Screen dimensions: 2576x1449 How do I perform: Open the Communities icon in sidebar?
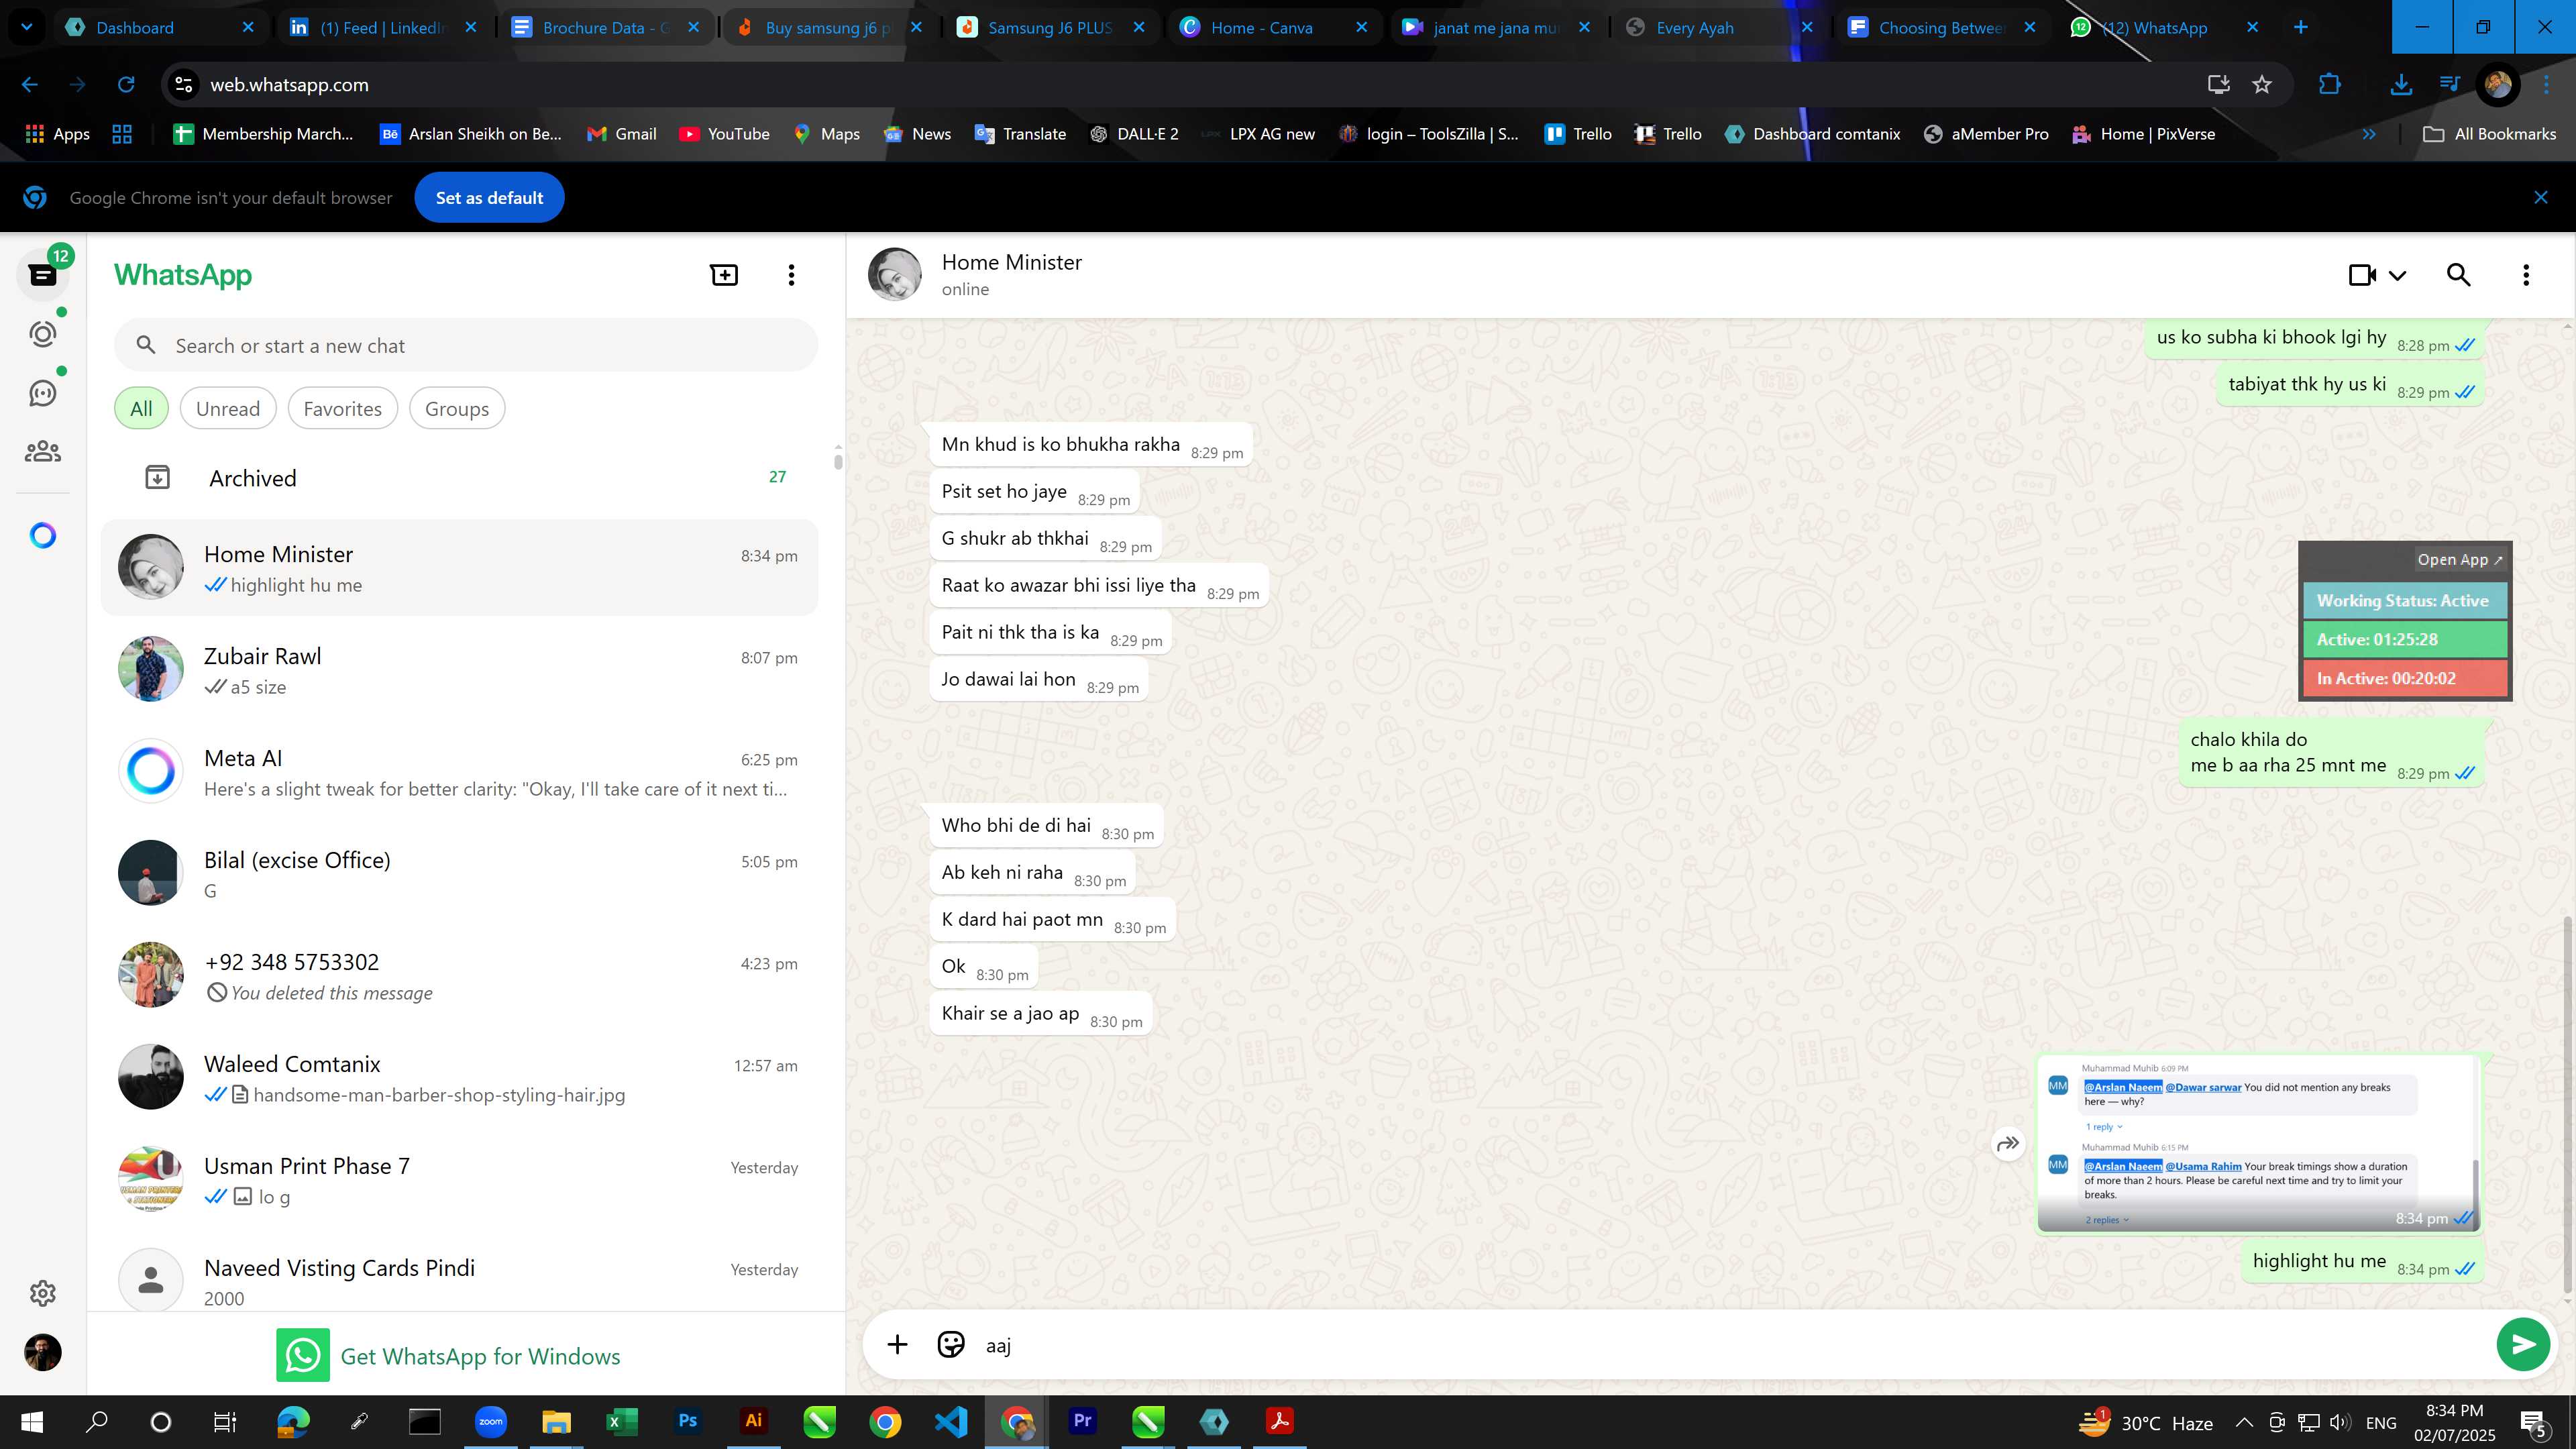(43, 452)
